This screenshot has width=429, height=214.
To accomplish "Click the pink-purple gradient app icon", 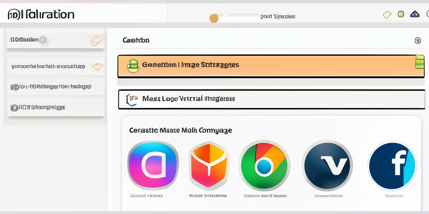I will click(153, 165).
